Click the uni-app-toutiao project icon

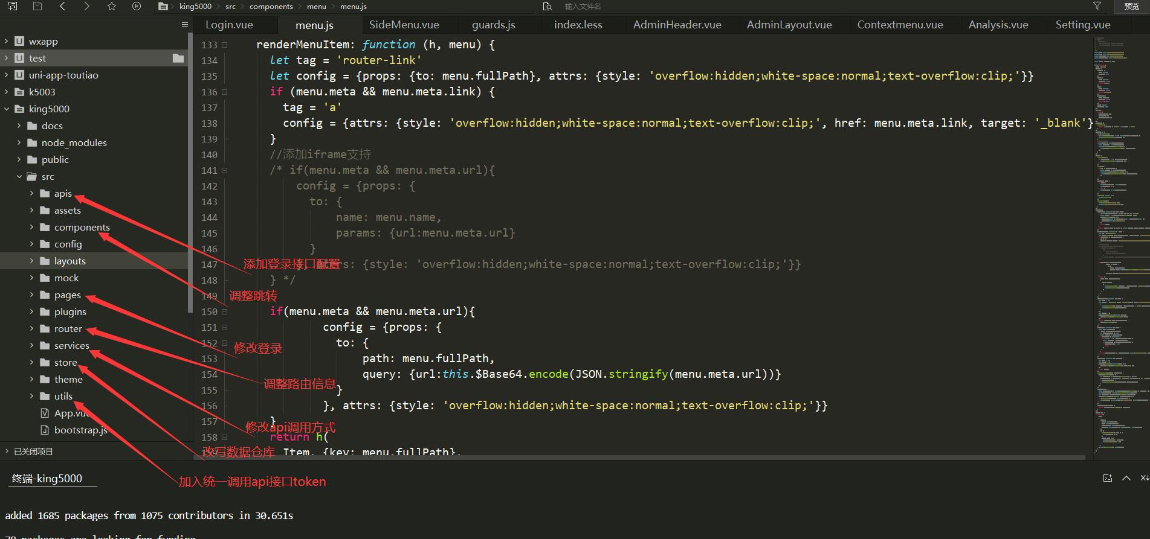[x=19, y=75]
